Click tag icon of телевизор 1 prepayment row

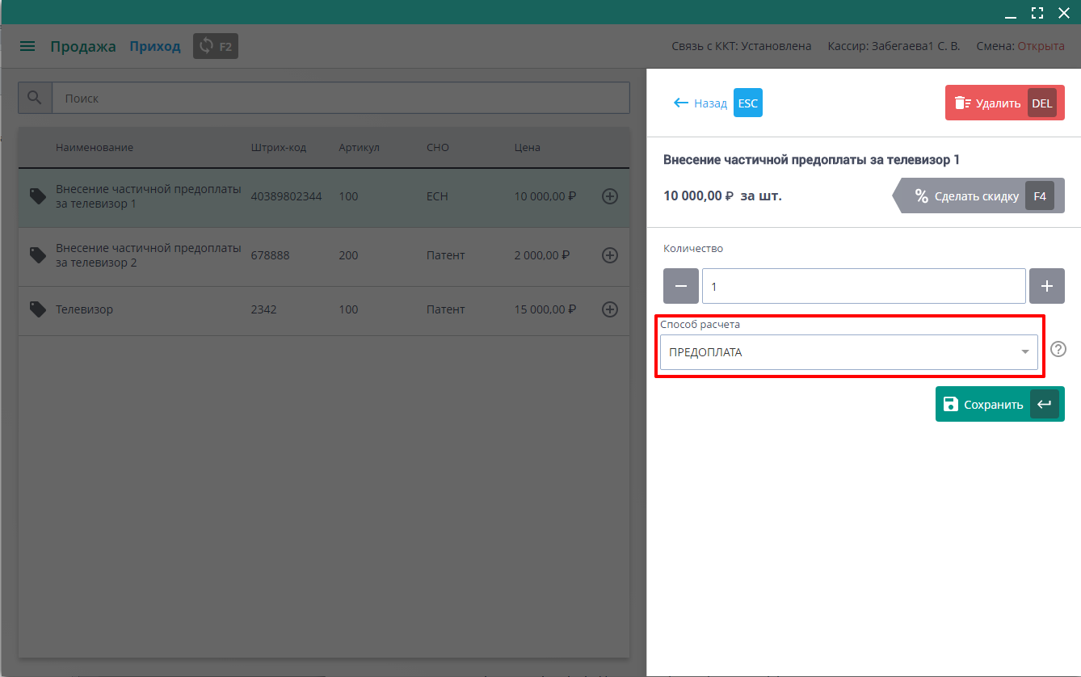pos(37,196)
